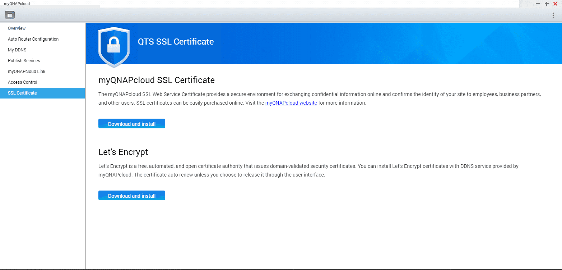Select myQNAPcloud Link entry

(x=42, y=72)
